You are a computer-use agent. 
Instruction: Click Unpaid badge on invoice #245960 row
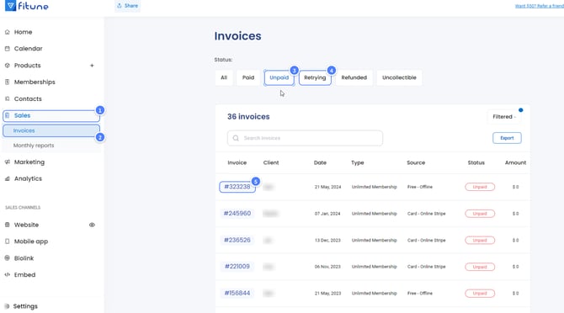[x=480, y=214]
